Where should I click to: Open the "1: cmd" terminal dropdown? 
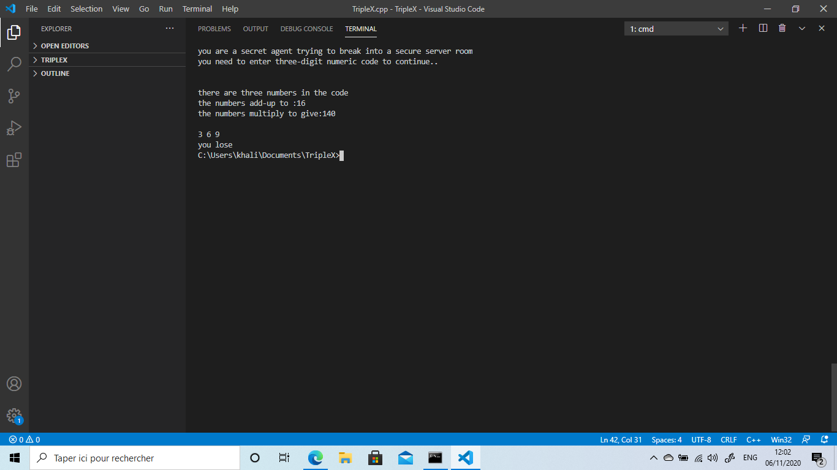(x=676, y=28)
